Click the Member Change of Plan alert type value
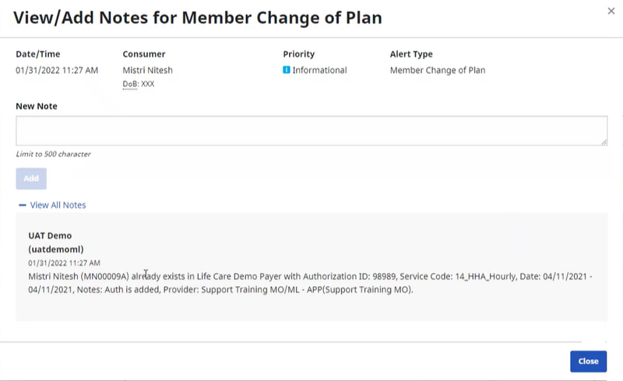 pyautogui.click(x=438, y=70)
